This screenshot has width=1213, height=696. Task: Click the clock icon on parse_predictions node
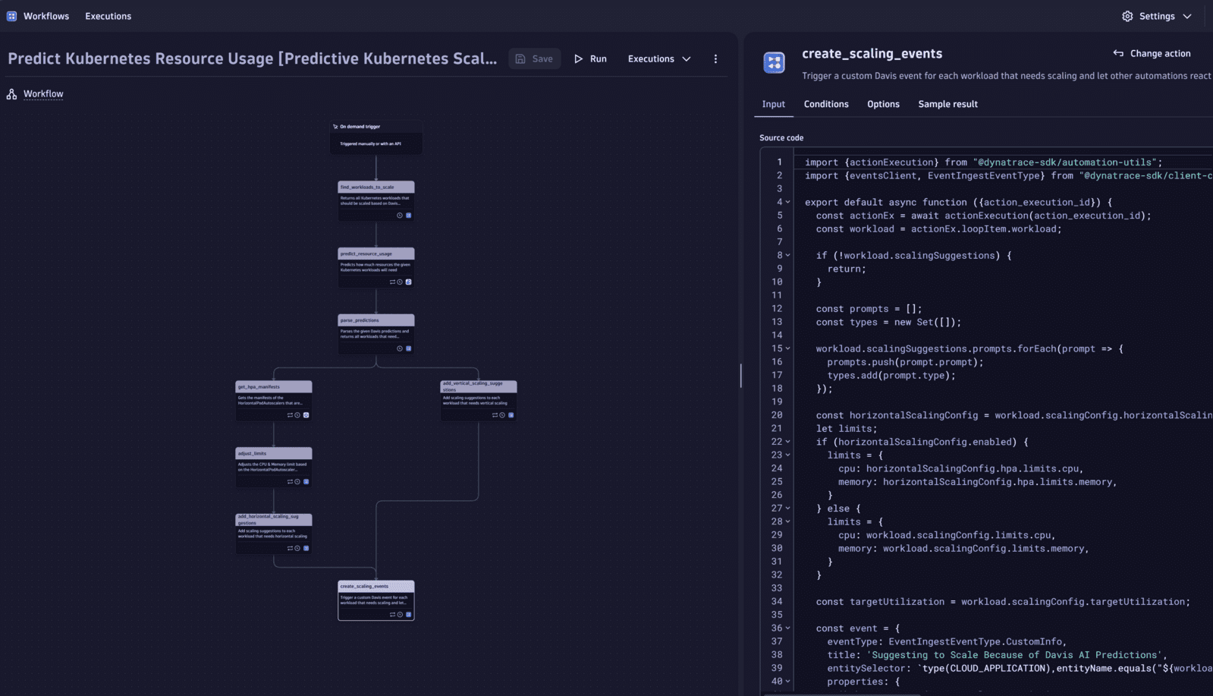pos(400,349)
